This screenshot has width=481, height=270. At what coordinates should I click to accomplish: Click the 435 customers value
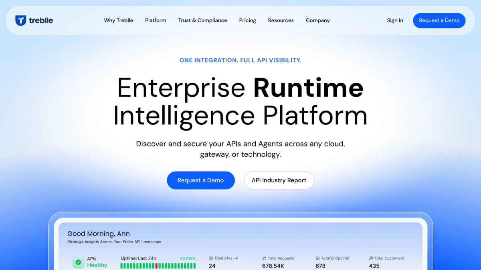point(374,266)
